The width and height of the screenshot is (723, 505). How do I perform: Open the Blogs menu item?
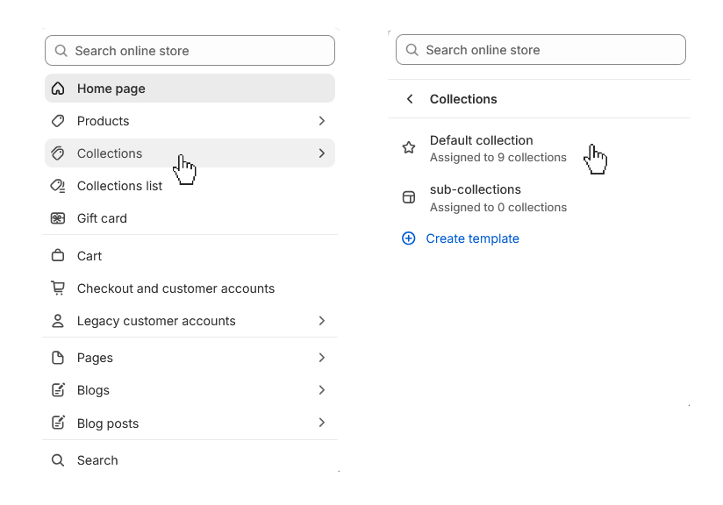pyautogui.click(x=190, y=390)
